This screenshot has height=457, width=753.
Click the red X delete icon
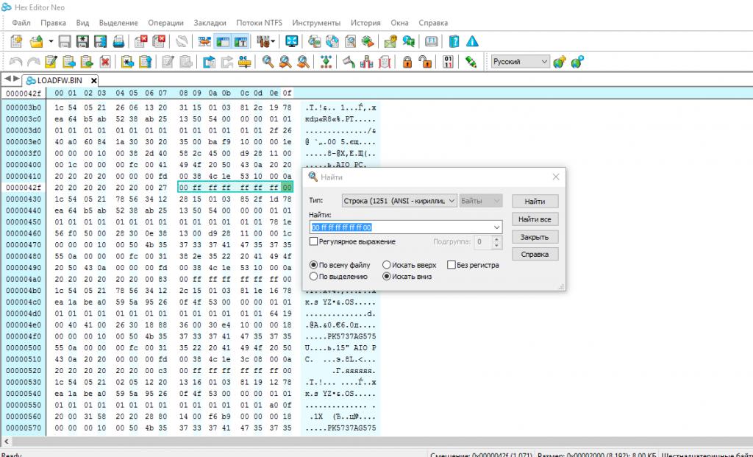pos(105,62)
